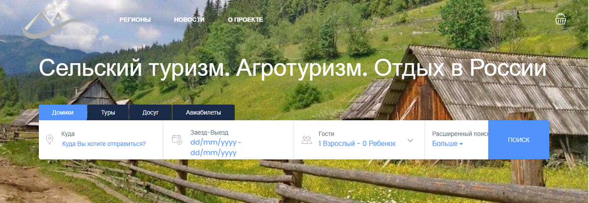Click the ПОИСК search button
Screen dimensions: 589x203
(x=519, y=139)
